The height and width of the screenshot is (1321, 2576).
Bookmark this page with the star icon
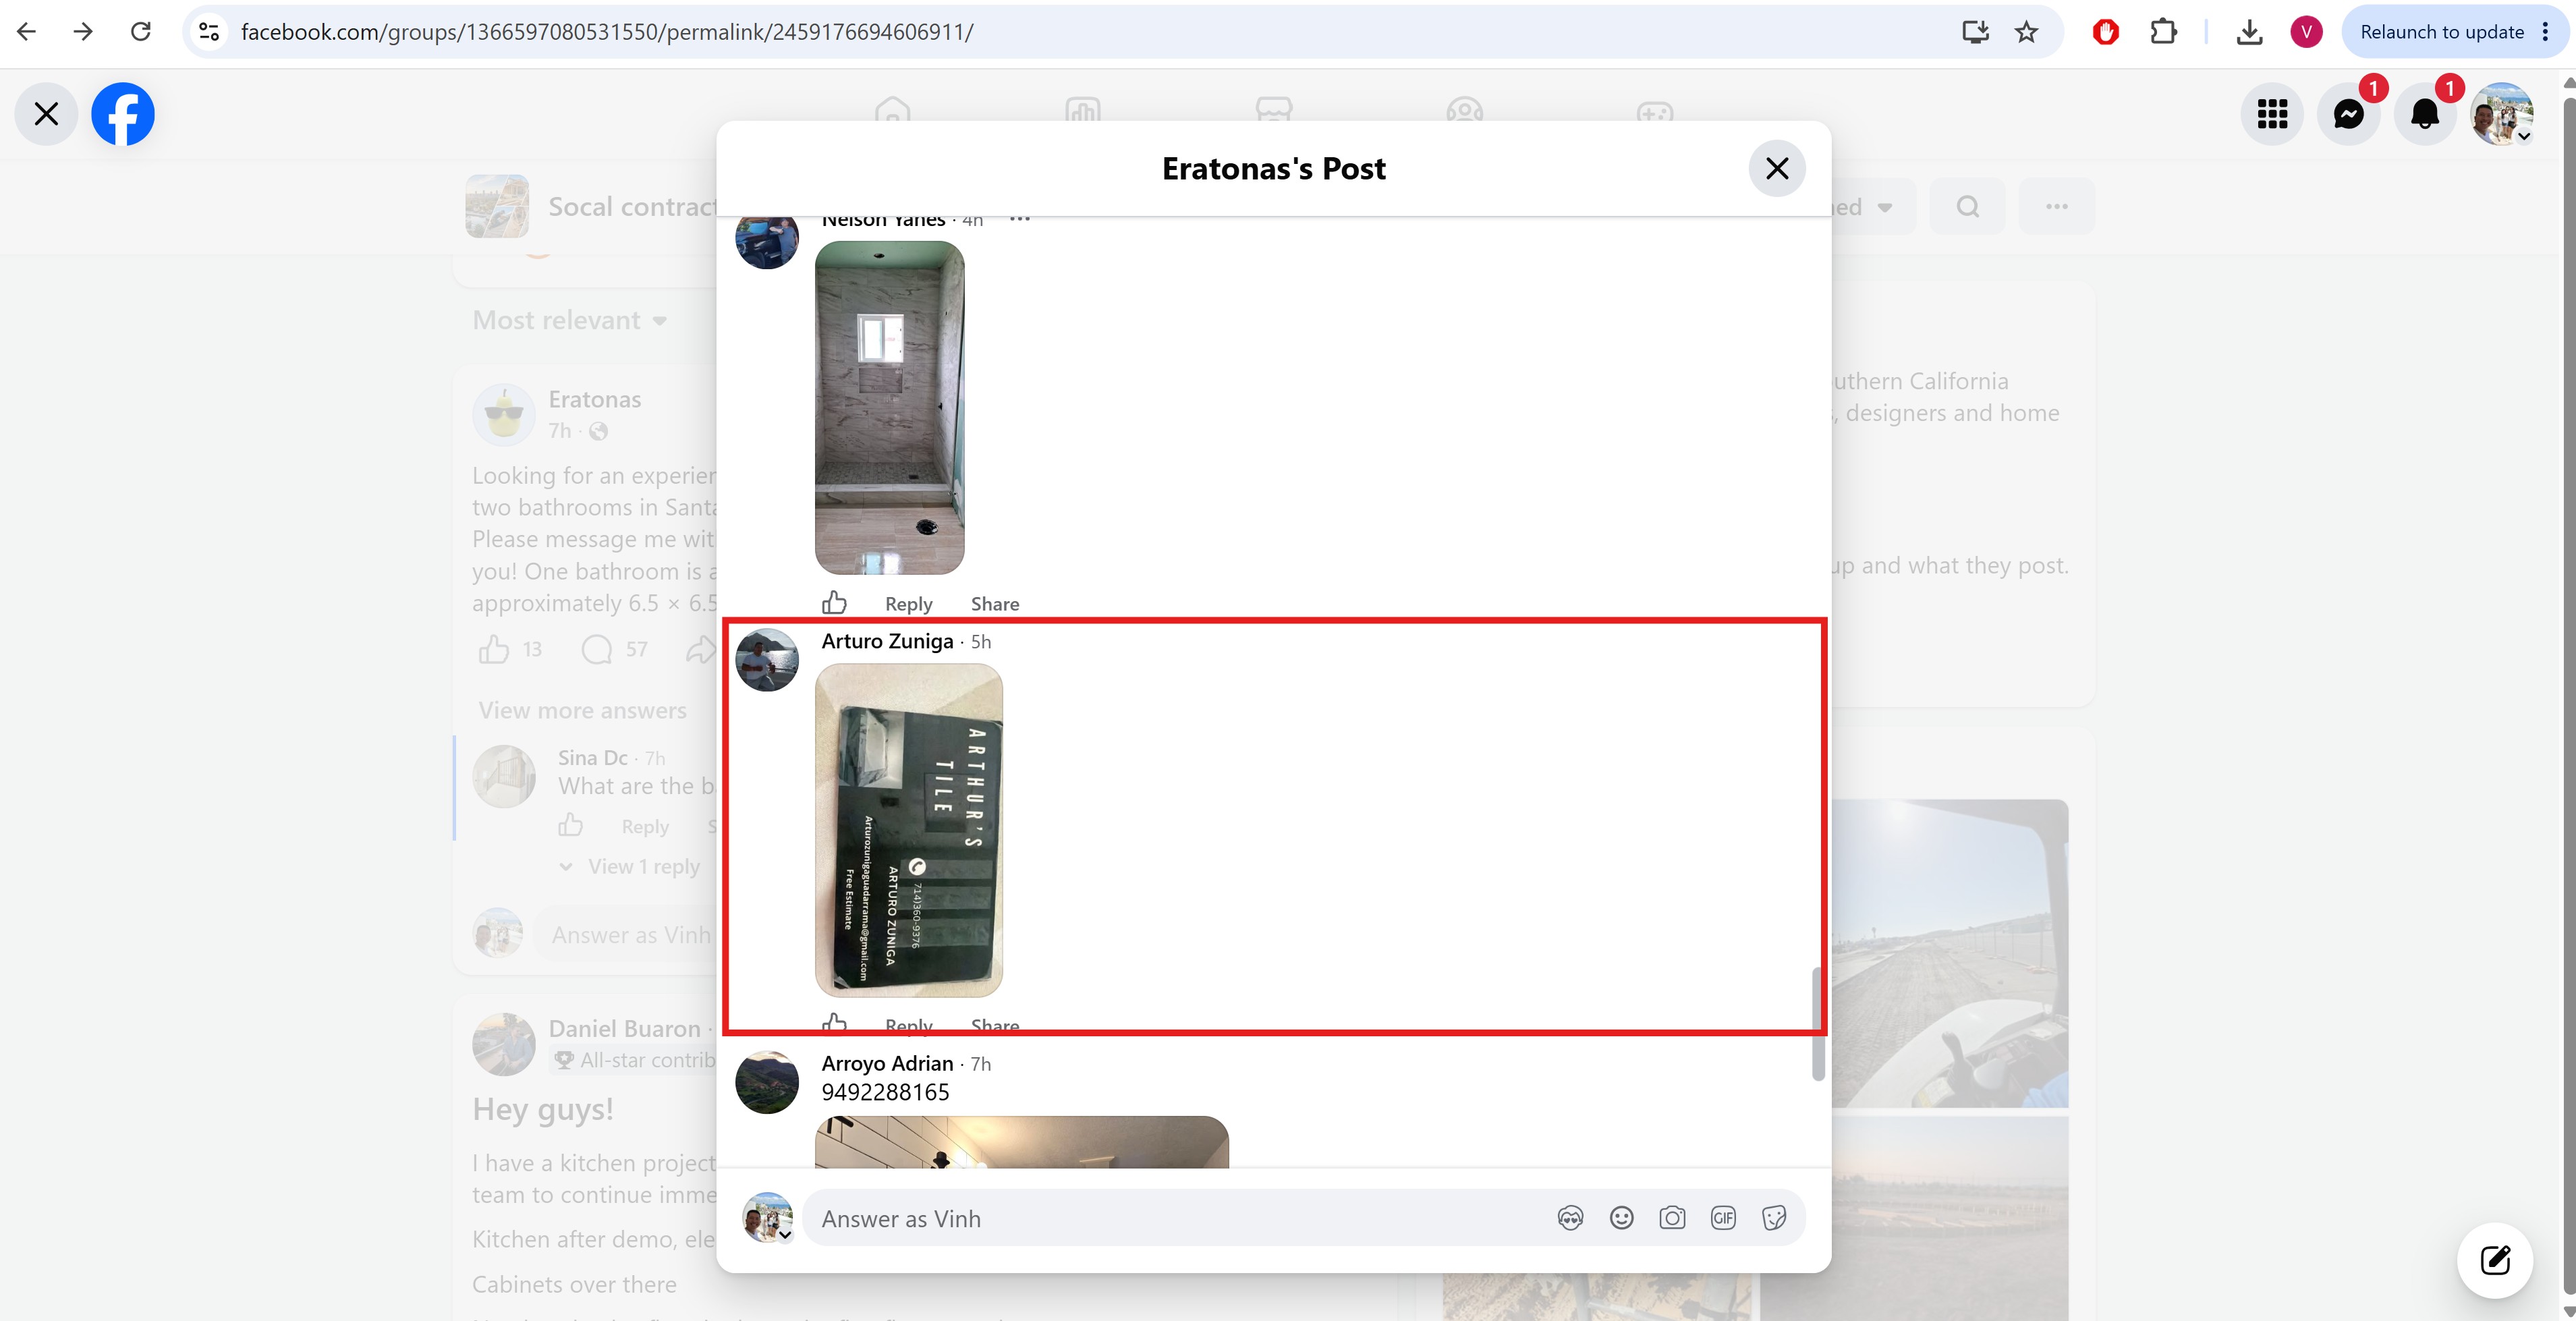click(2026, 32)
